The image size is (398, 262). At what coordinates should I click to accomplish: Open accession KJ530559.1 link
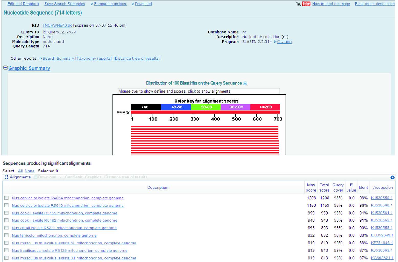coord(382,198)
